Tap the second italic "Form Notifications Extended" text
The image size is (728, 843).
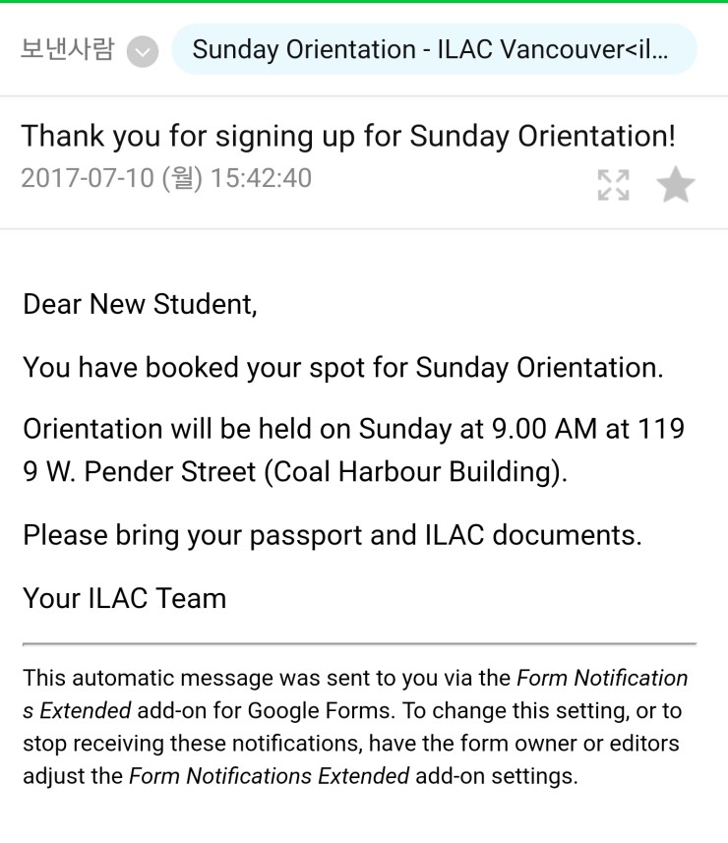[269, 775]
